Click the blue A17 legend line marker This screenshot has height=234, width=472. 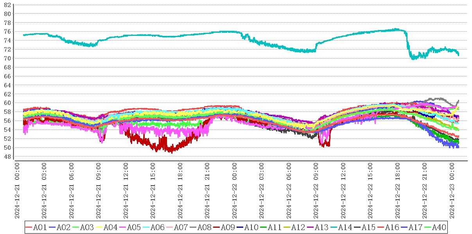coord(404,227)
